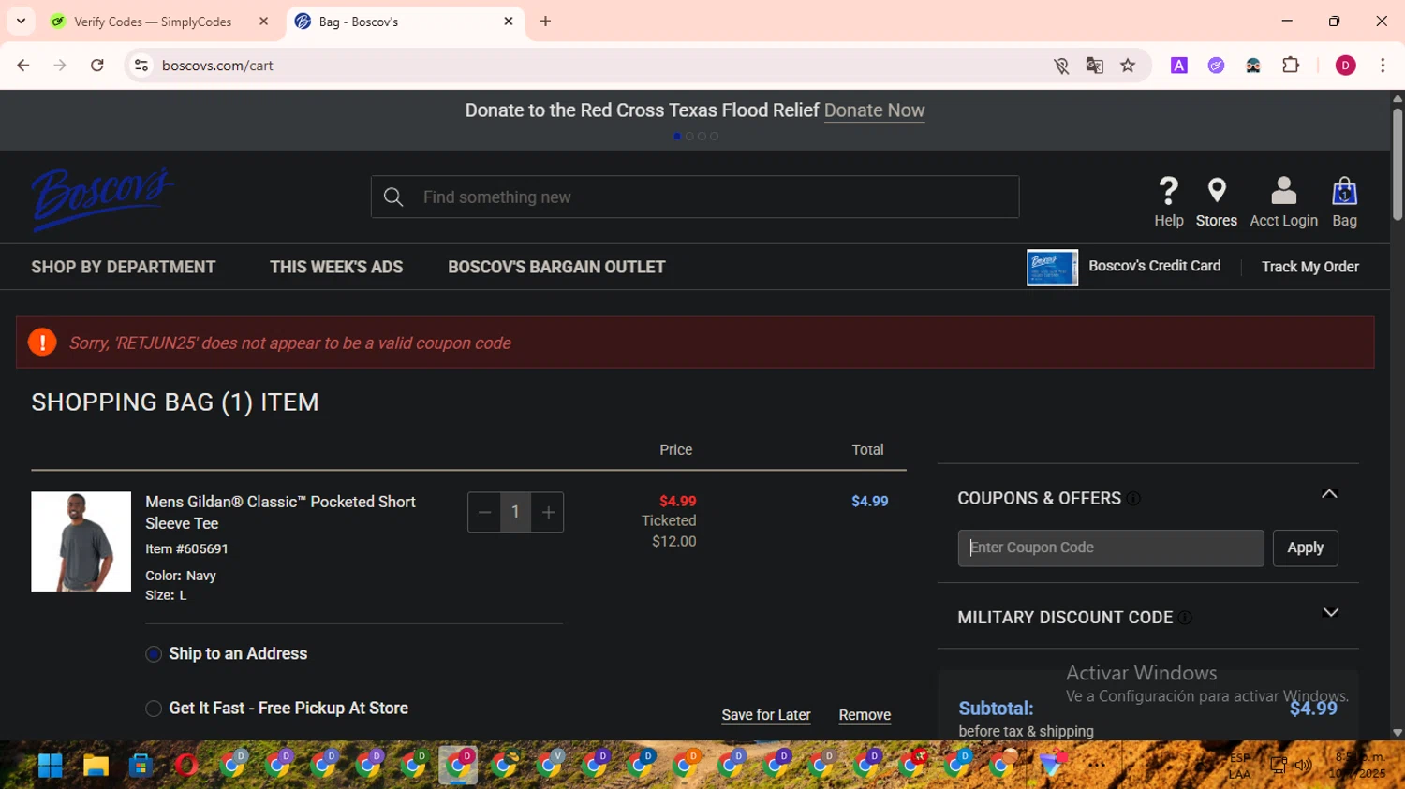This screenshot has width=1405, height=789.
Task: Go to third banner slide dot
Action: click(x=702, y=137)
